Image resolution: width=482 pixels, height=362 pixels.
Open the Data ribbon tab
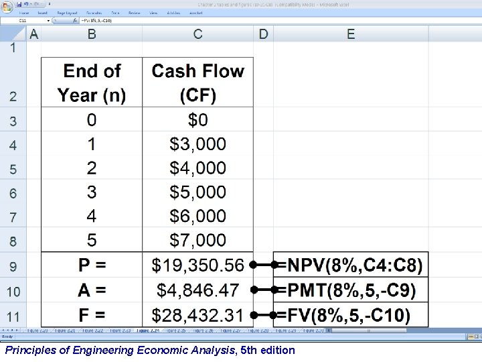(115, 13)
